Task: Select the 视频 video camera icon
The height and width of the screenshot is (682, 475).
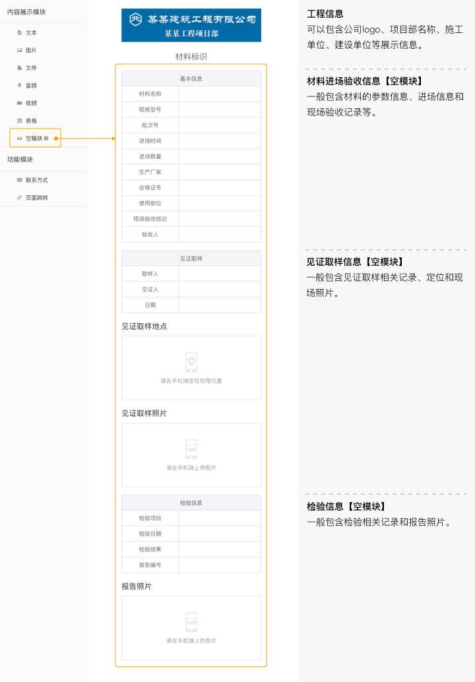Action: pos(19,103)
